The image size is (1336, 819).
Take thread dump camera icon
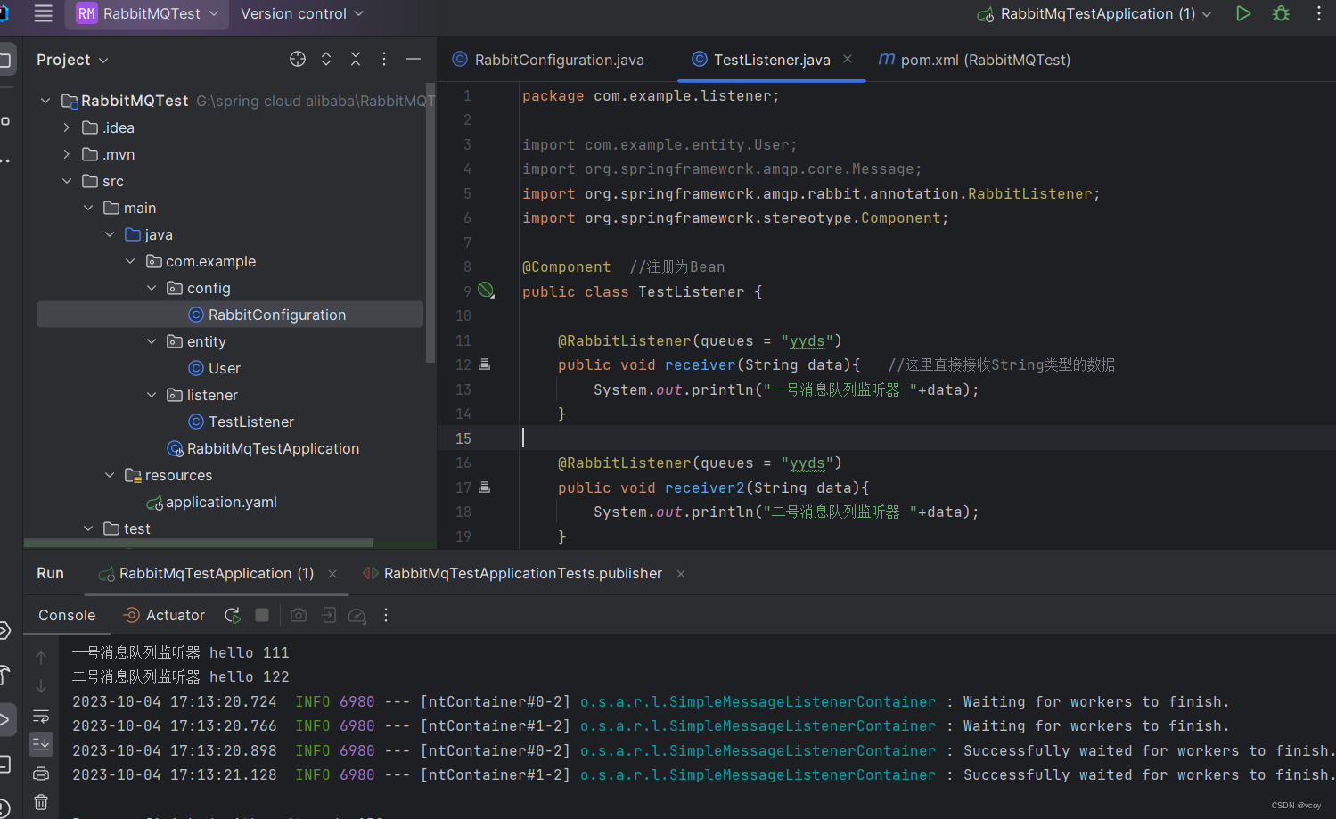coord(299,615)
